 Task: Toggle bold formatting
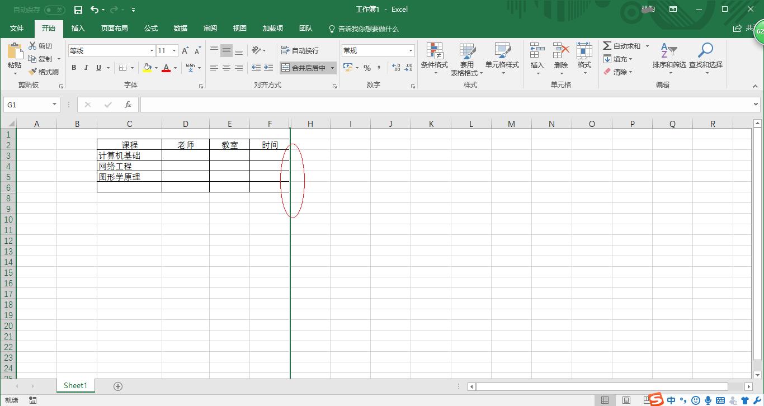(73, 68)
